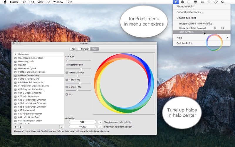Screen dimensions: 235x147
Task: Switch to the About tab
Action: tap(75, 49)
